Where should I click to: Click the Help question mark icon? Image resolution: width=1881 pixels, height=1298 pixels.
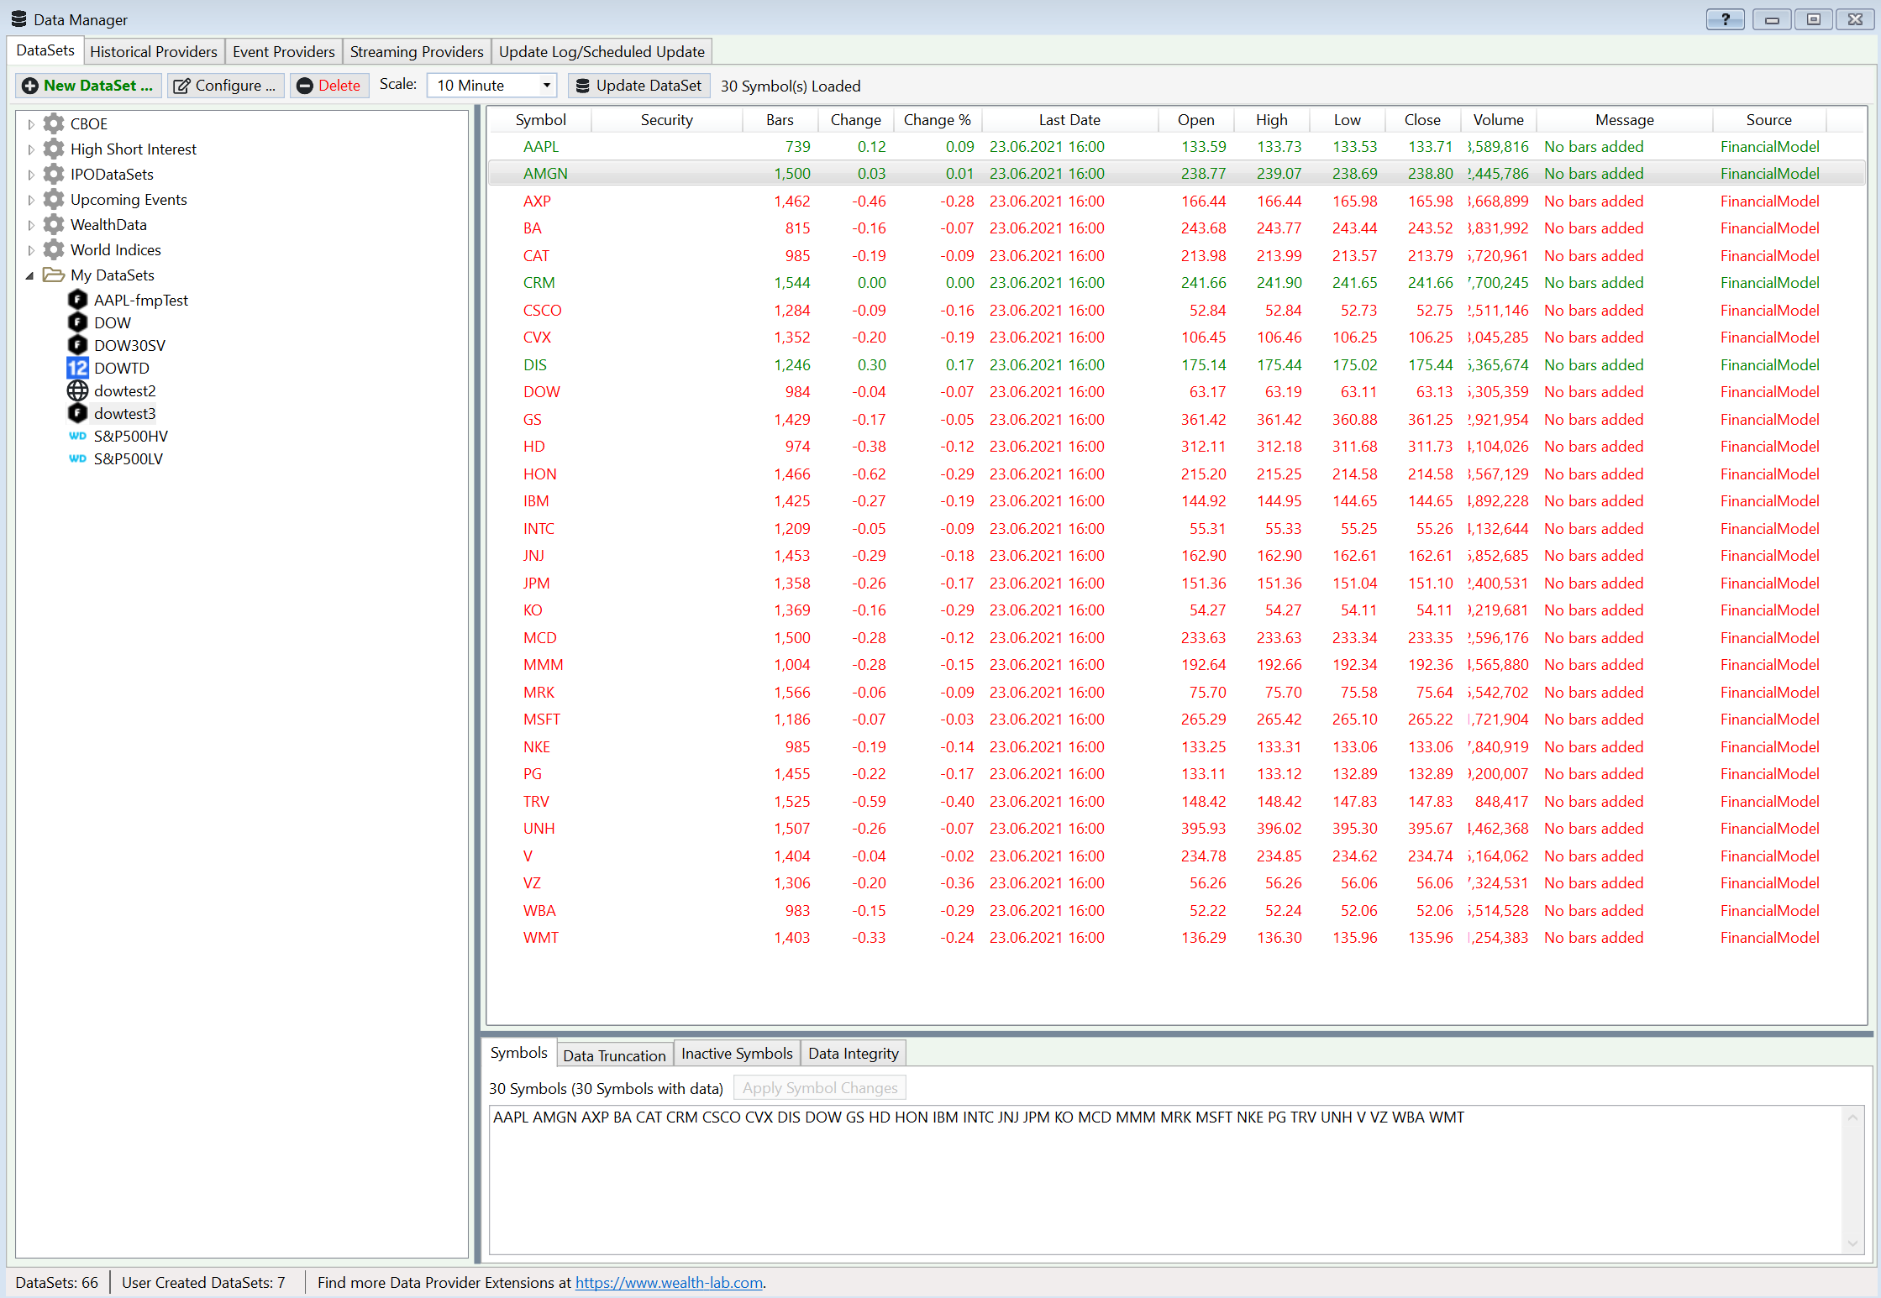pos(1725,18)
